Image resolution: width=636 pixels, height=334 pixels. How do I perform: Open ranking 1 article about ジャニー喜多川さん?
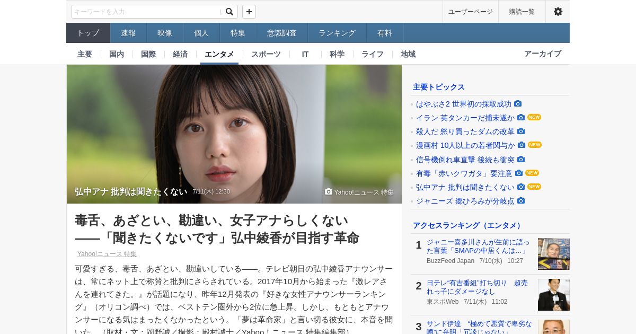pyautogui.click(x=478, y=246)
